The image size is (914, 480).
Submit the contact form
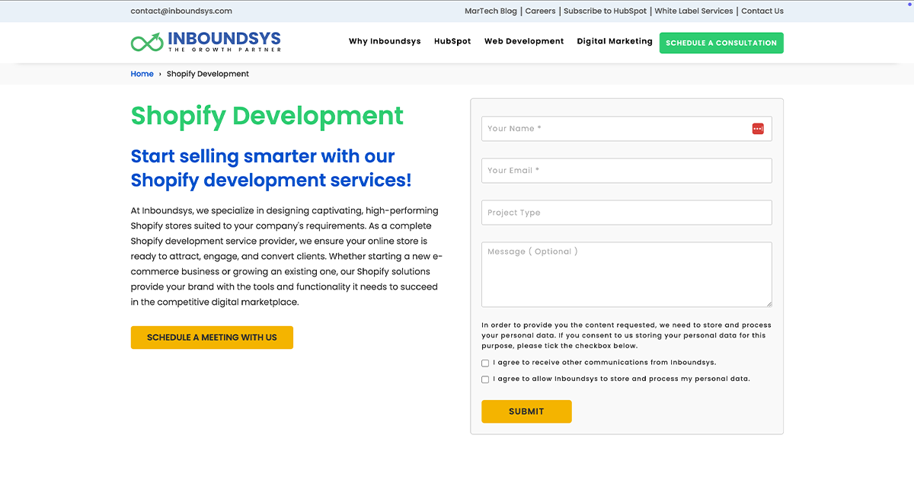pyautogui.click(x=526, y=411)
